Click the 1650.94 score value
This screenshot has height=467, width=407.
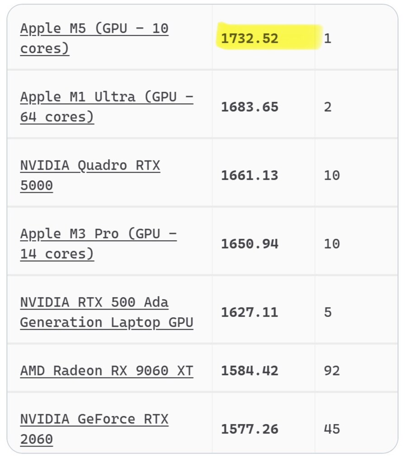pos(250,244)
